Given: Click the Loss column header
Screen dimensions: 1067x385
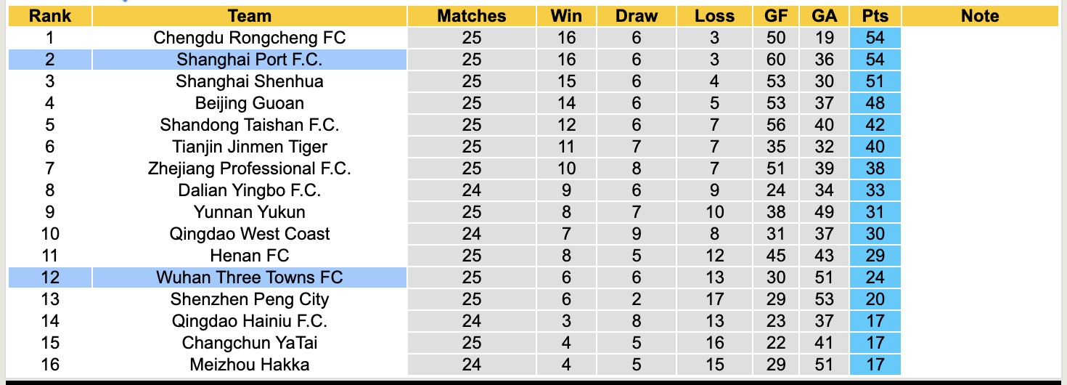Looking at the screenshot, I should tap(714, 16).
